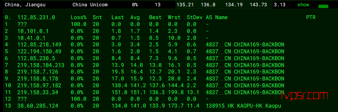Open the 138915 HK KAOPU-HK Kaopu link
338x112 pixels.
pos(243,106)
